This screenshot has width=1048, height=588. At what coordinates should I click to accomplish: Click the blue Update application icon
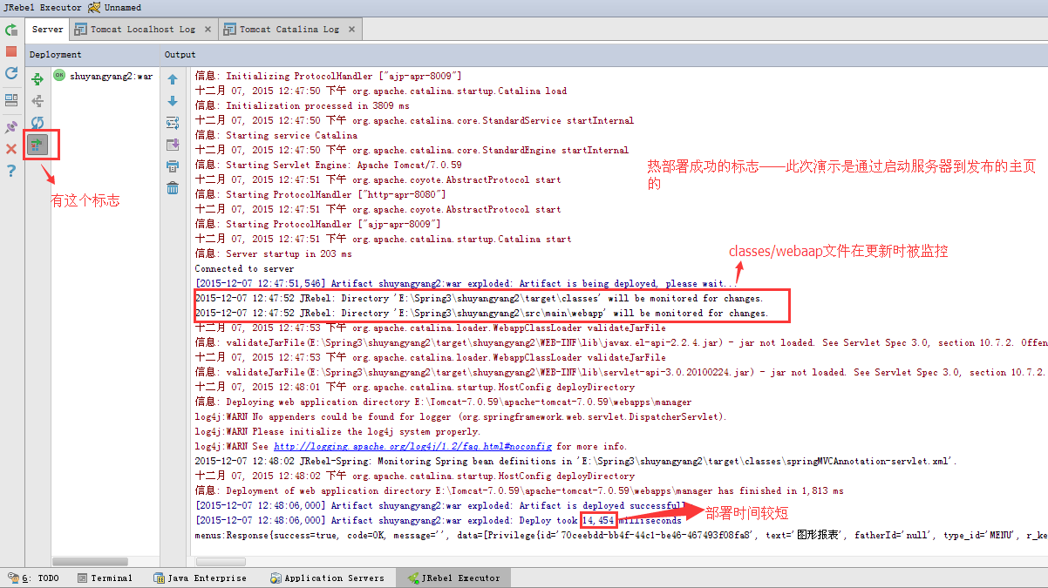[x=11, y=74]
